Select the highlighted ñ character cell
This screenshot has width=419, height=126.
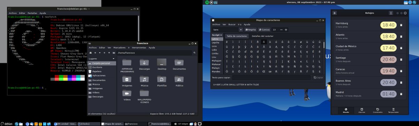click(264, 42)
